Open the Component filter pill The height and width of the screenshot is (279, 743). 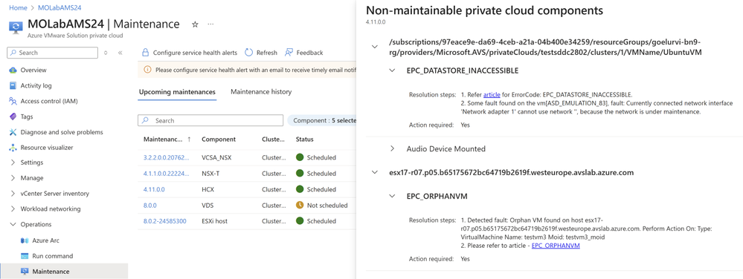322,121
